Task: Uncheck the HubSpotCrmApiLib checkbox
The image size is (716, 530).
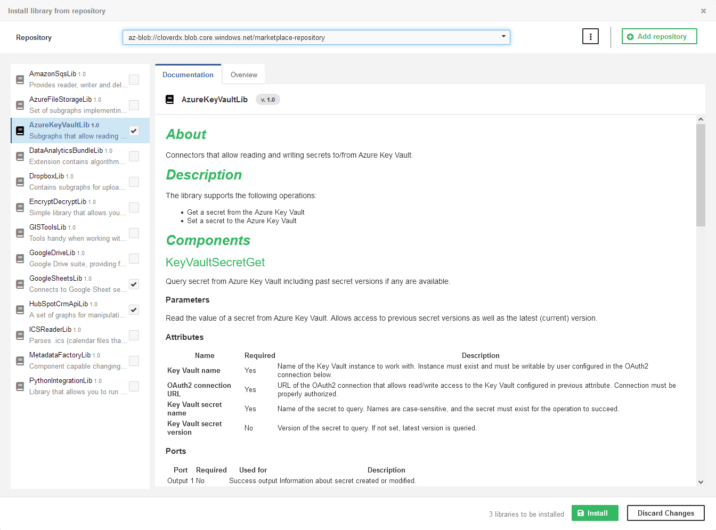Action: click(x=134, y=309)
